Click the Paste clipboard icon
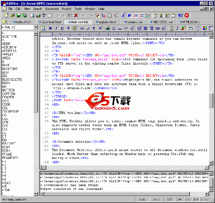The height and width of the screenshot is (203, 215). [70, 15]
